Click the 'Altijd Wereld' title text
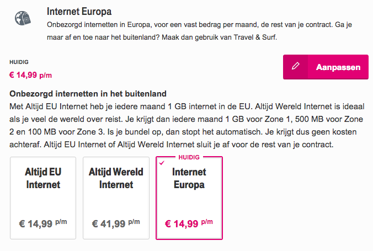 pos(116,172)
